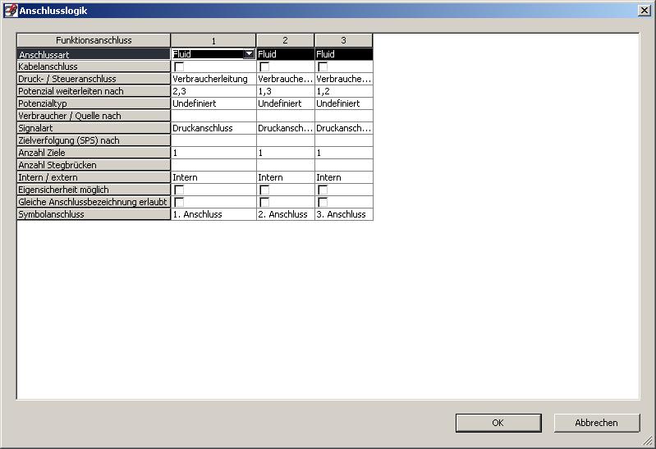Select the Verbraucher / Quelle nach row header

pos(94,116)
